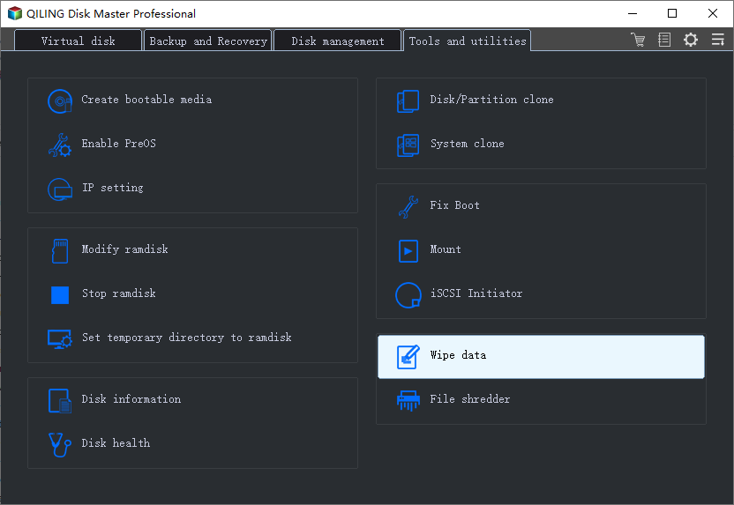Image resolution: width=734 pixels, height=505 pixels.
Task: Select the highlighted Wipe data label
Action: [458, 355]
